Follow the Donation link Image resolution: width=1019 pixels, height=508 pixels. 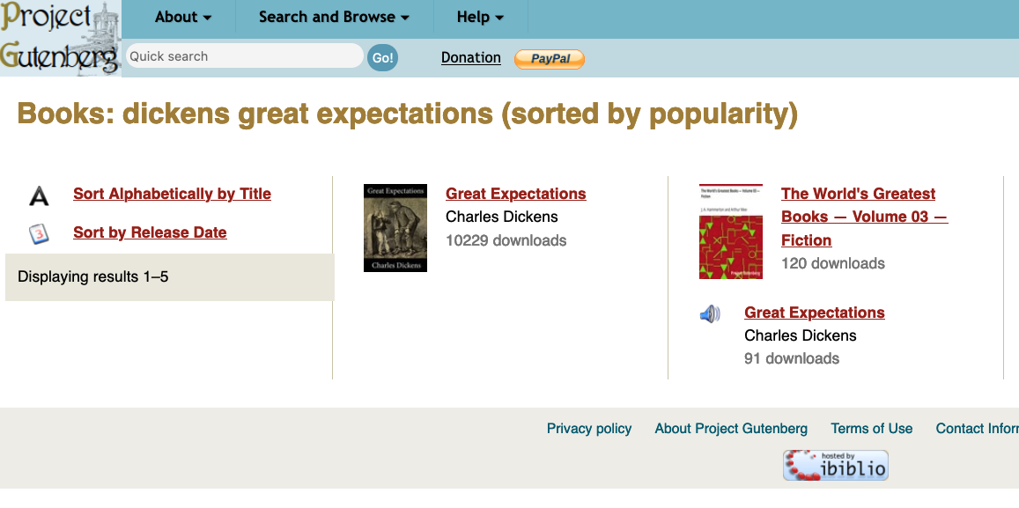(470, 57)
